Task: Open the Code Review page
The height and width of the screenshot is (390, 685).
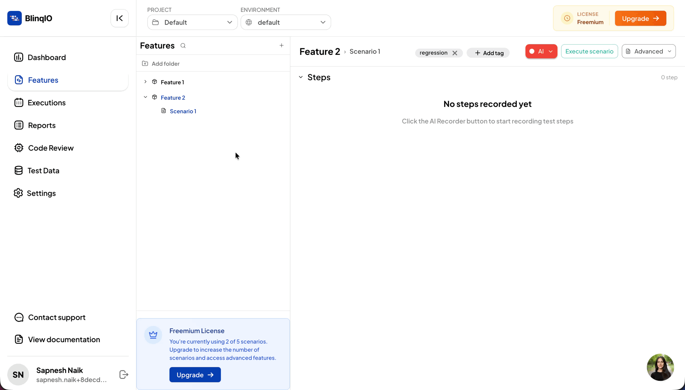Action: pos(51,148)
